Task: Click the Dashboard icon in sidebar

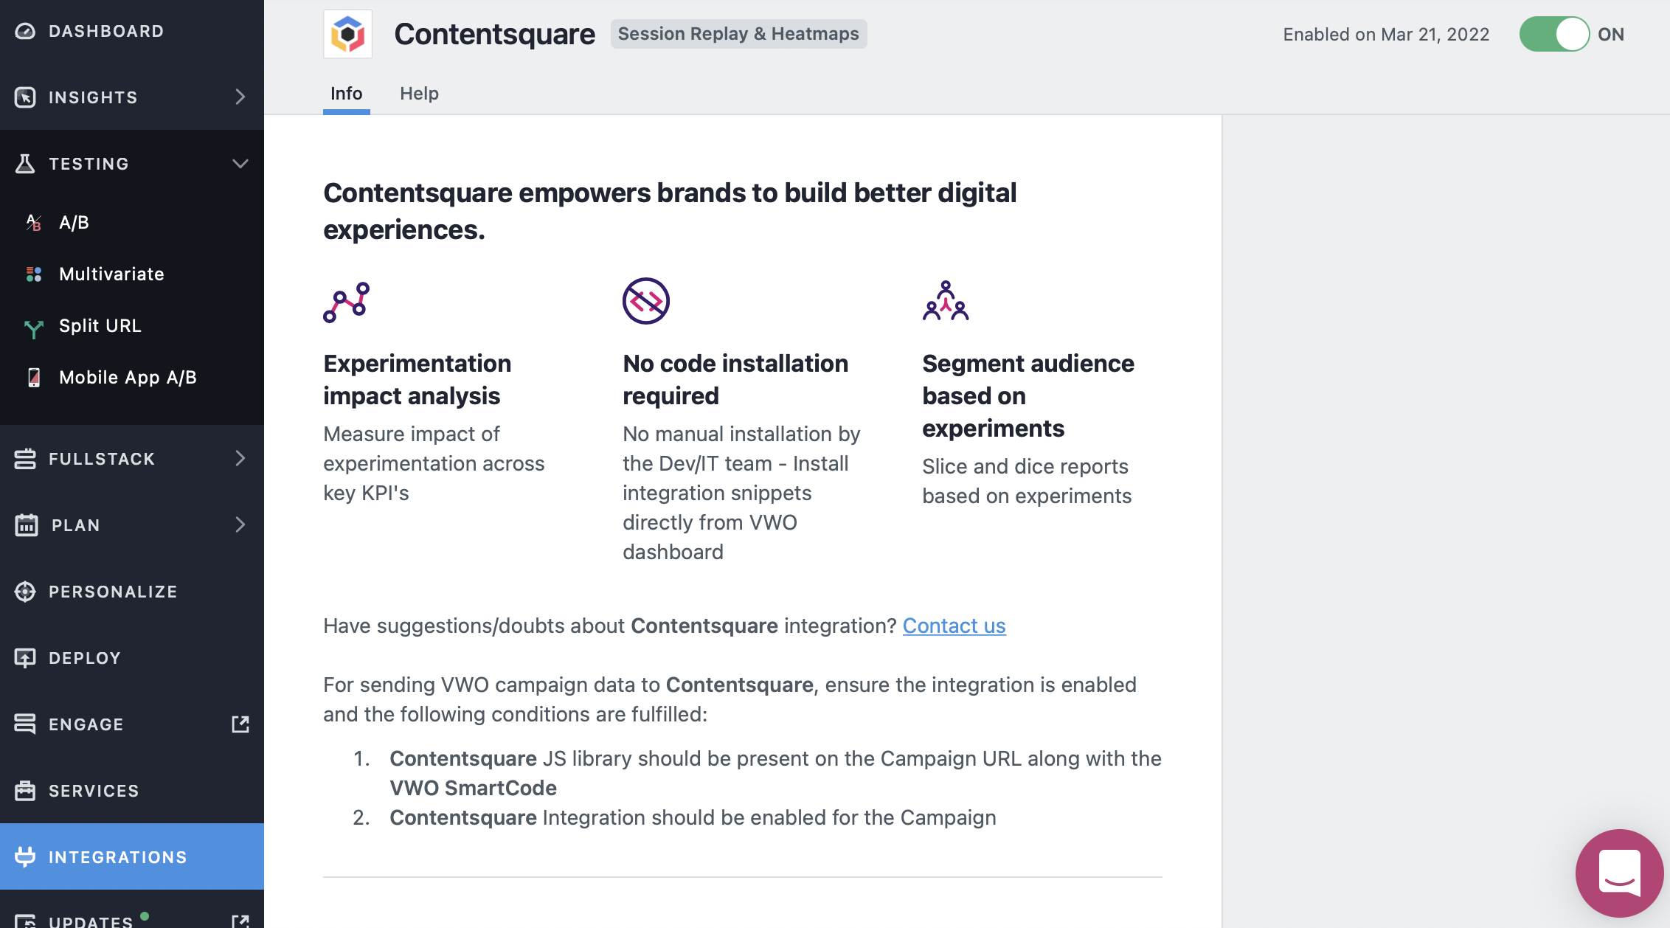Action: click(25, 30)
